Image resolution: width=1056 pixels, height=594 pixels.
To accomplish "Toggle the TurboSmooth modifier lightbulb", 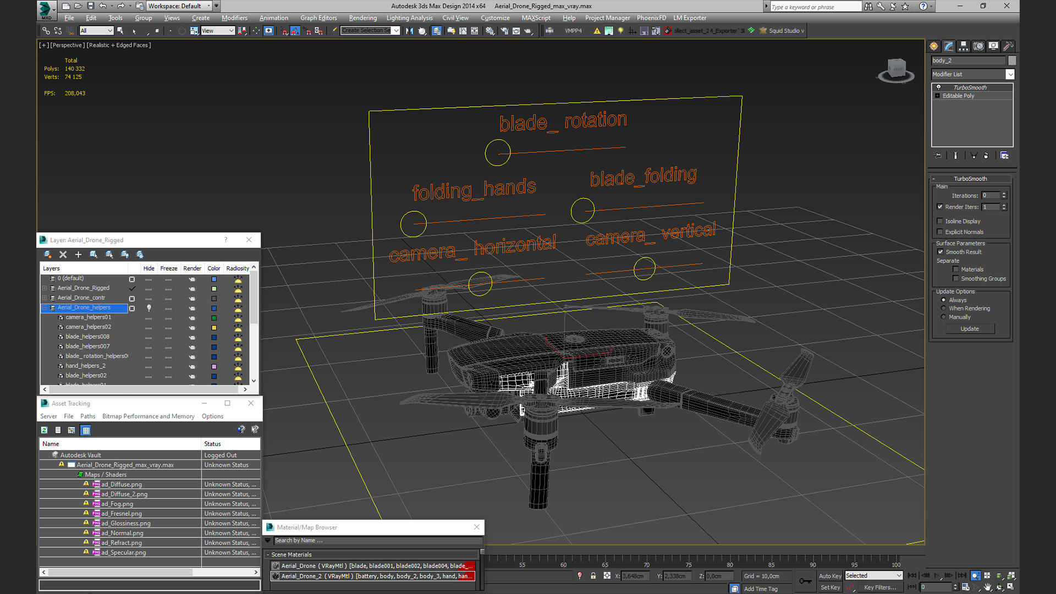I will coord(939,87).
